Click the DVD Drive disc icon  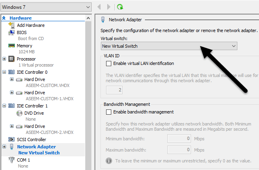pos(20,113)
